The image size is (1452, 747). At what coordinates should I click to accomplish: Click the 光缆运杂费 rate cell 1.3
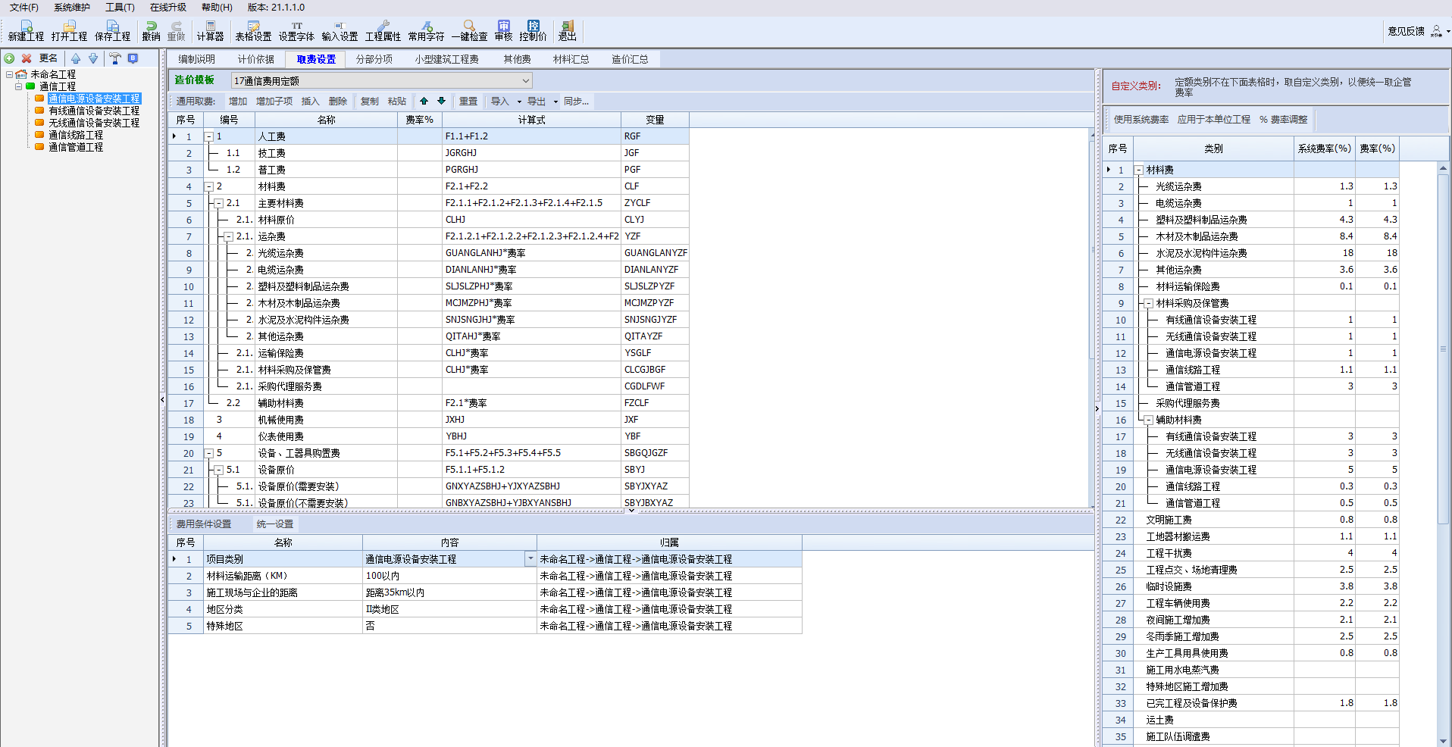[1377, 186]
